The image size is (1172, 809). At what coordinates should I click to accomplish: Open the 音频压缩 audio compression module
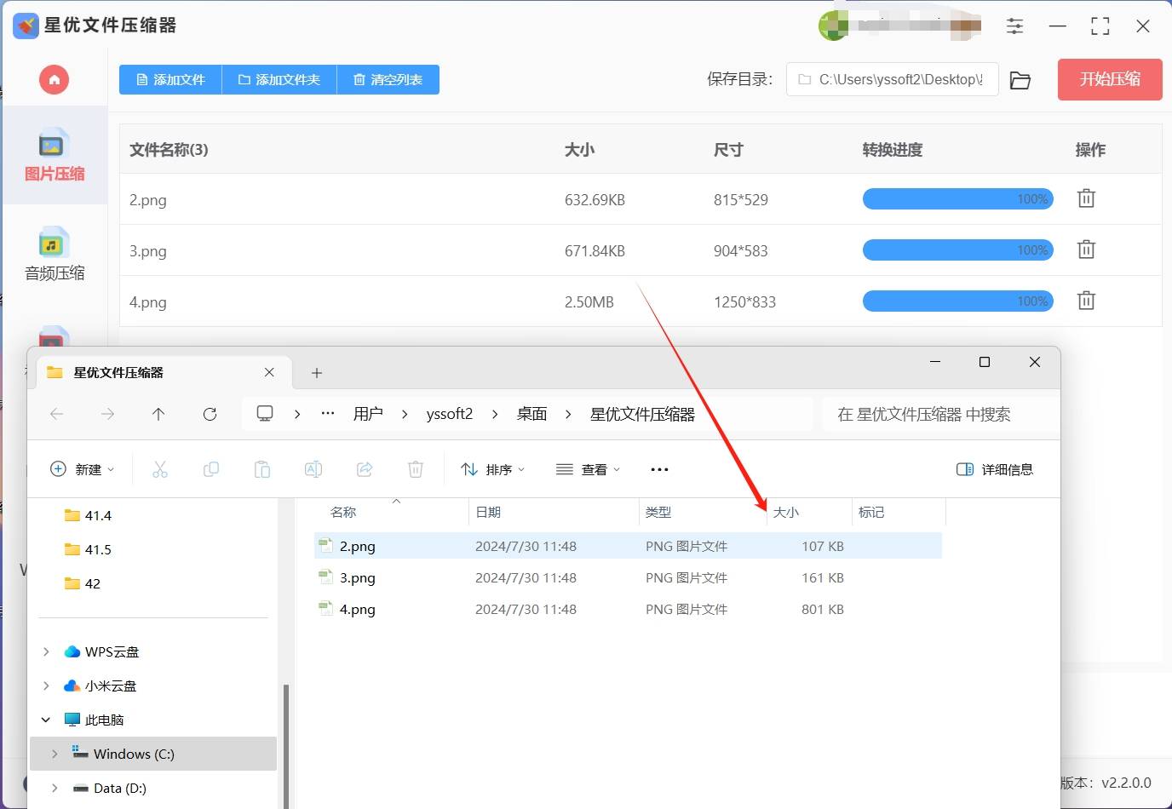(x=55, y=255)
